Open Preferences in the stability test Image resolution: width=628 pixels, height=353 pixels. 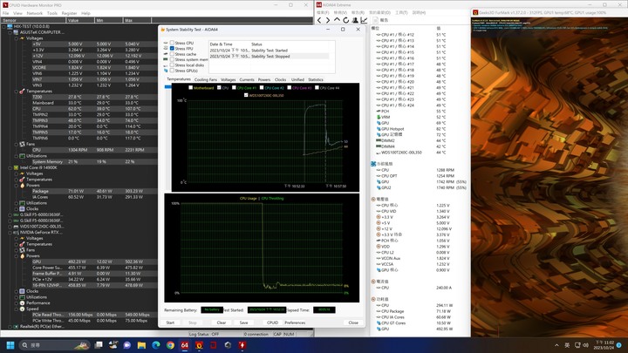[x=295, y=322]
